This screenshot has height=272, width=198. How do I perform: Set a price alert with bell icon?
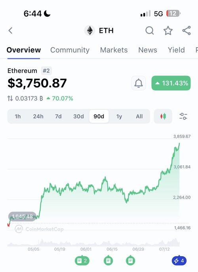(x=139, y=83)
